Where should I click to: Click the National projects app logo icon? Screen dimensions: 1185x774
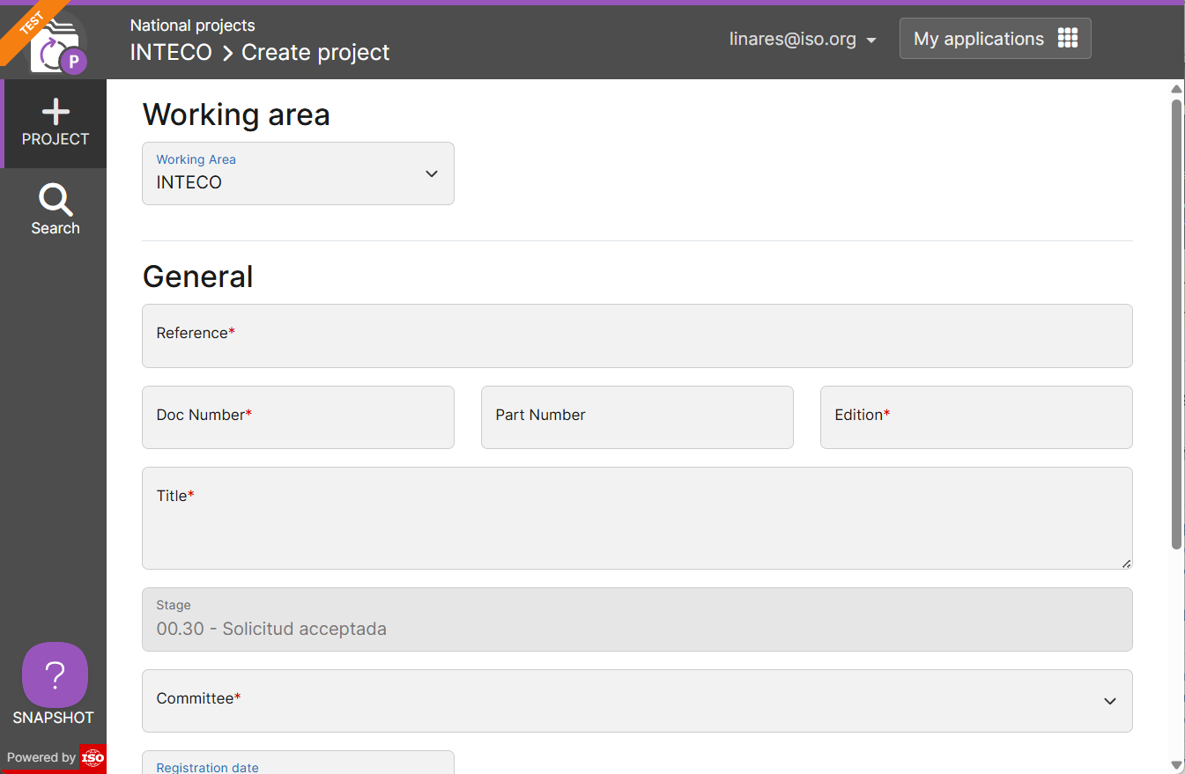[58, 46]
